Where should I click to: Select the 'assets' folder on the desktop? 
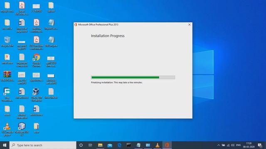[x=7, y=111]
